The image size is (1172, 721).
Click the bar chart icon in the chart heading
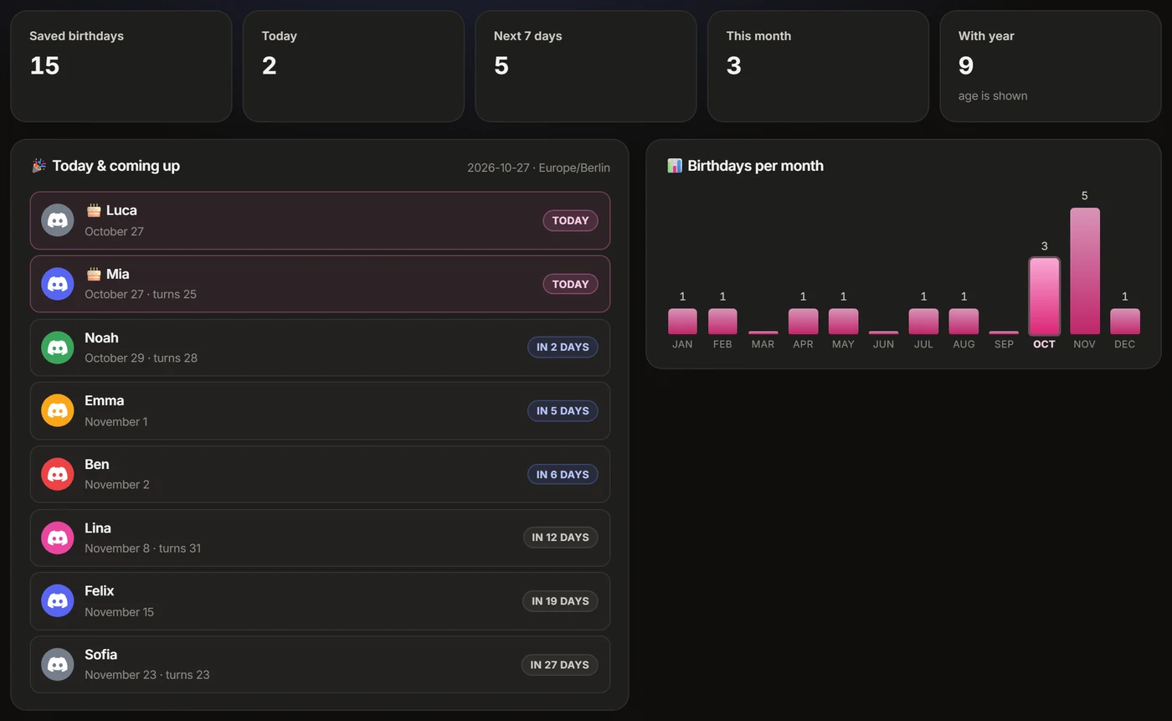point(675,166)
